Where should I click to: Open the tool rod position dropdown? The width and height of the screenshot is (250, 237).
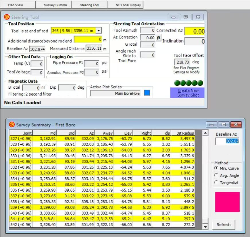99,30
